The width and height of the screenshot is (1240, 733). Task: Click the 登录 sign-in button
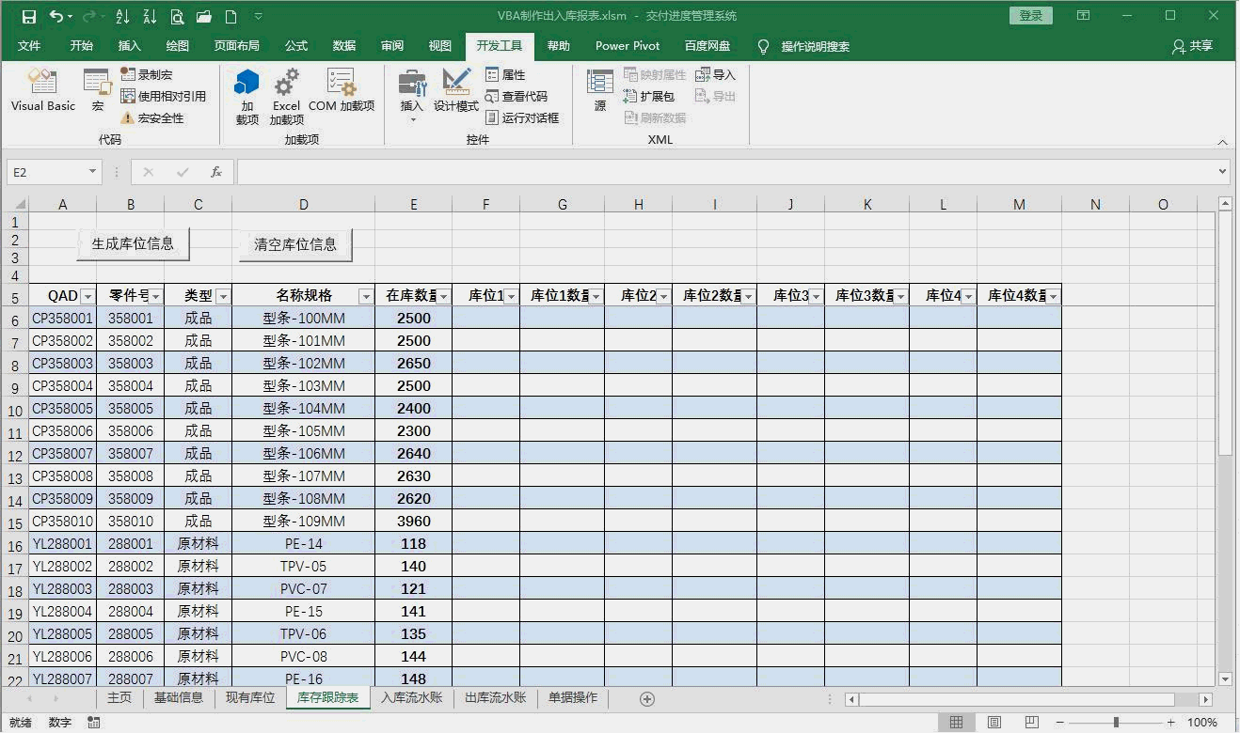point(1031,16)
